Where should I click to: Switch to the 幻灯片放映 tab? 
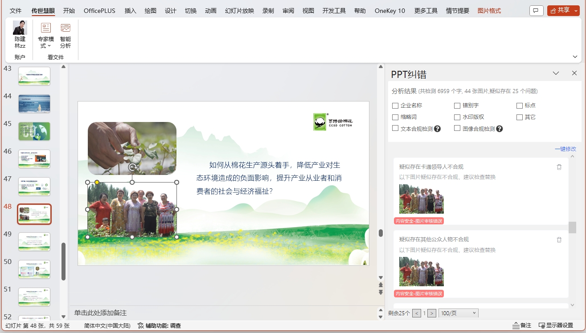(240, 11)
